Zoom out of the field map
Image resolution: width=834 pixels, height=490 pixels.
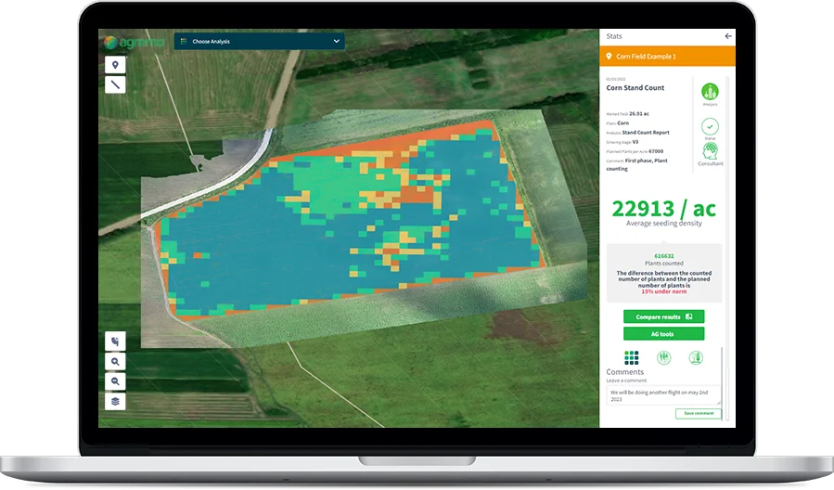[115, 381]
